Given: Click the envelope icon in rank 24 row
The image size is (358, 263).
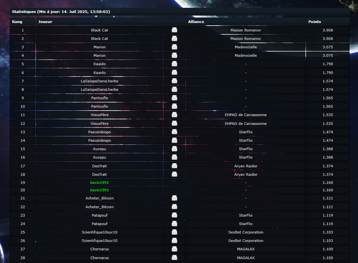Looking at the screenshot, I should click(174, 223).
